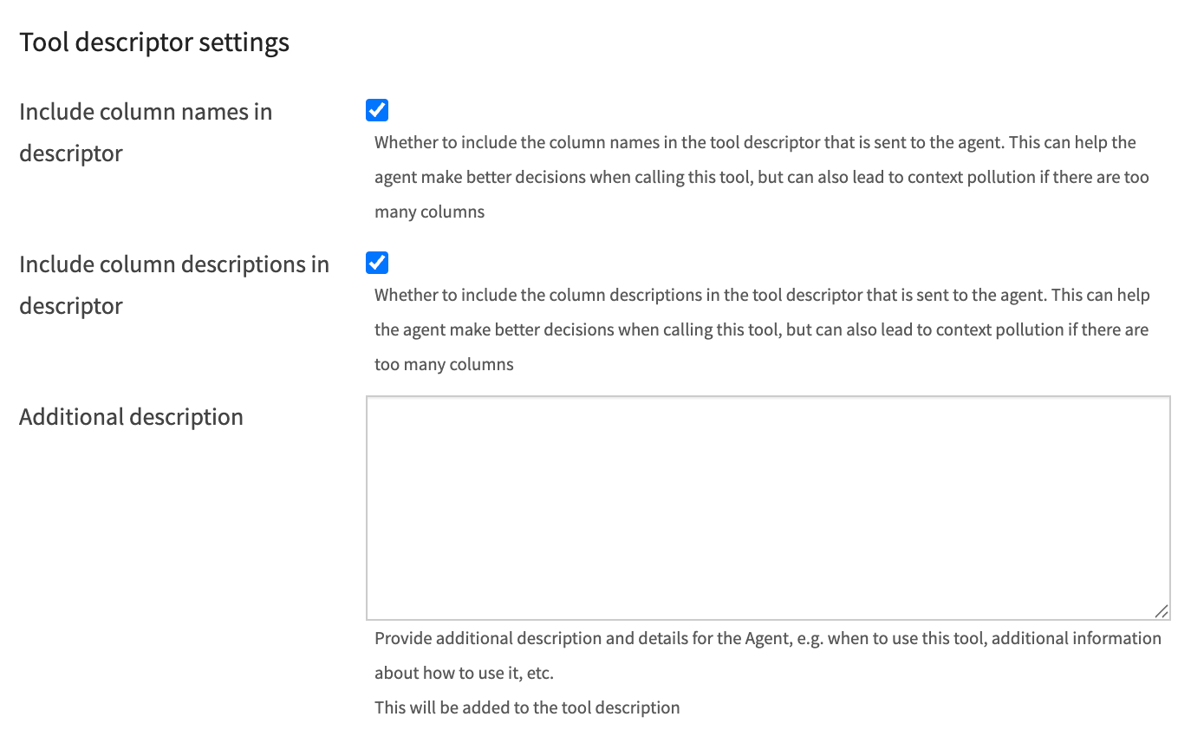Click the "Additional description" label
Image resolution: width=1191 pixels, height=756 pixels.
tap(131, 417)
